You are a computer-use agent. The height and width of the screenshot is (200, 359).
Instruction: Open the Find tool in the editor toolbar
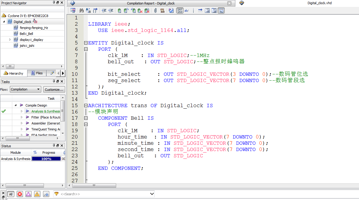tap(81, 10)
